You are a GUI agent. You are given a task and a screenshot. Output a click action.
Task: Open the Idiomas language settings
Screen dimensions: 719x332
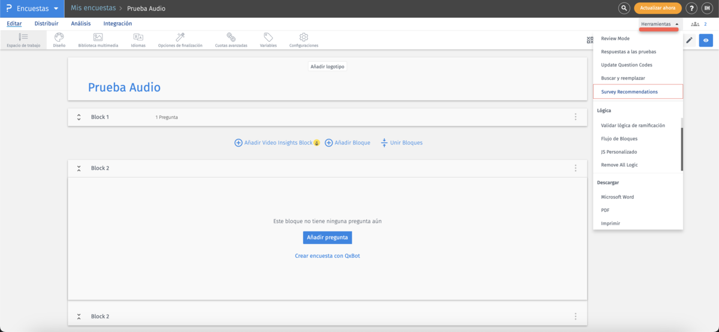coord(138,40)
